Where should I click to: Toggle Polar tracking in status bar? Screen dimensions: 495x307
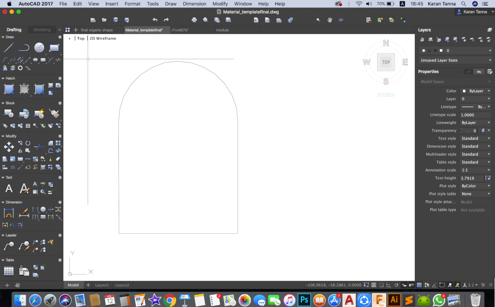click(x=396, y=285)
